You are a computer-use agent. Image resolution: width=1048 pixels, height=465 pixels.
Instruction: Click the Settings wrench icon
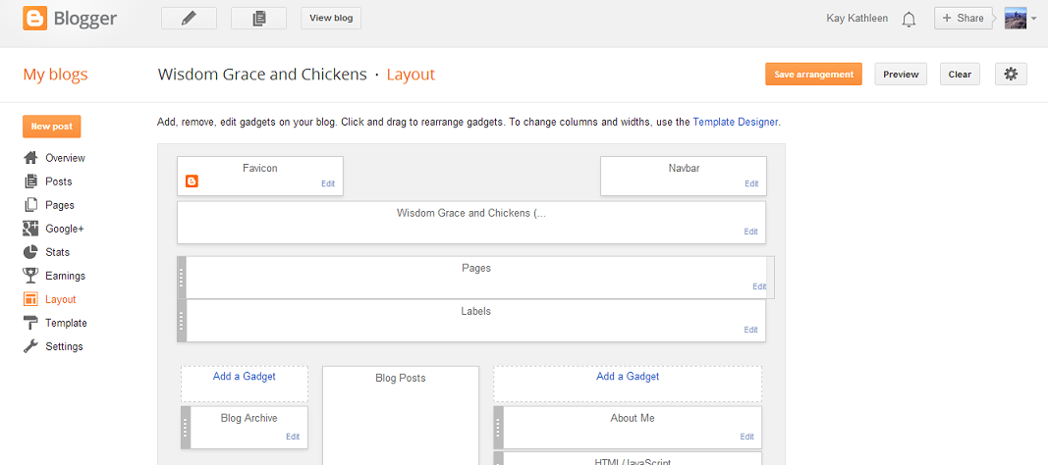tap(31, 346)
